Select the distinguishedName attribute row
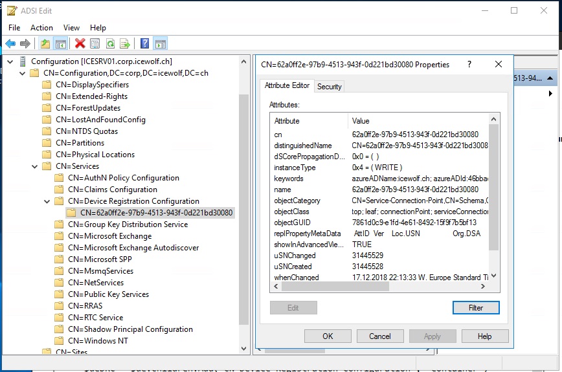562x372 pixels. 380,146
